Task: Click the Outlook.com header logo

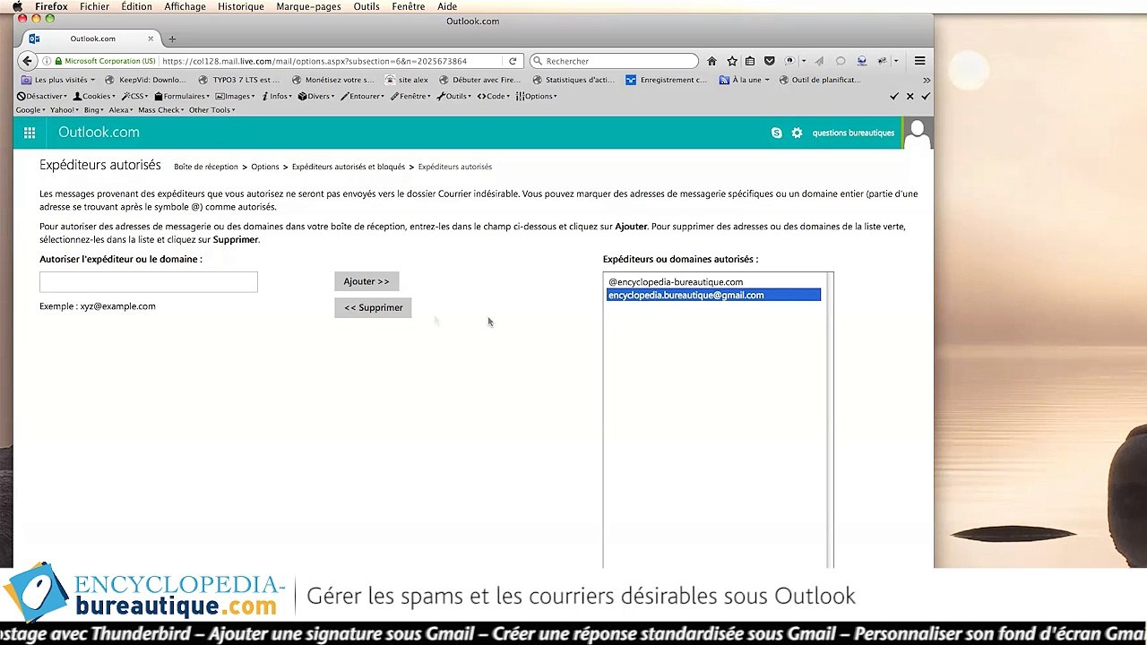Action: [x=99, y=133]
